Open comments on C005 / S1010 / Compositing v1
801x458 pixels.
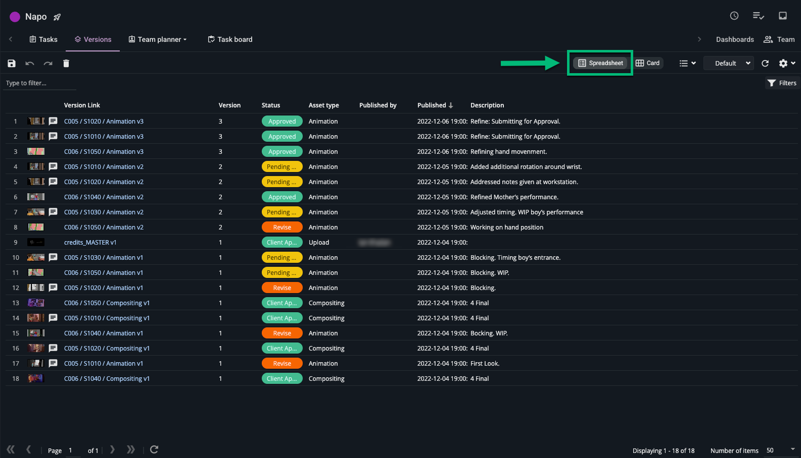tap(53, 318)
